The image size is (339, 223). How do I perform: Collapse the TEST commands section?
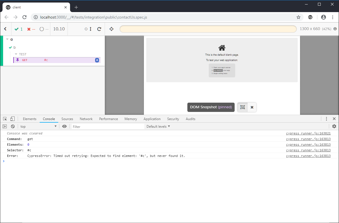click(21, 54)
